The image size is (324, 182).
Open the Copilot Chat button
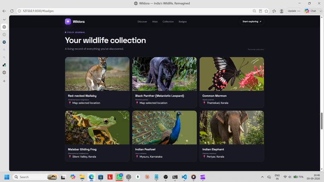(x=310, y=11)
